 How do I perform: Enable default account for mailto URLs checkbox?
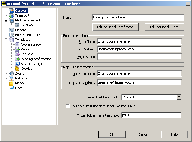click(x=68, y=106)
